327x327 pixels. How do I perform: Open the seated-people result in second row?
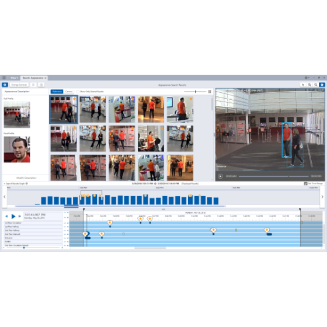click(151, 138)
